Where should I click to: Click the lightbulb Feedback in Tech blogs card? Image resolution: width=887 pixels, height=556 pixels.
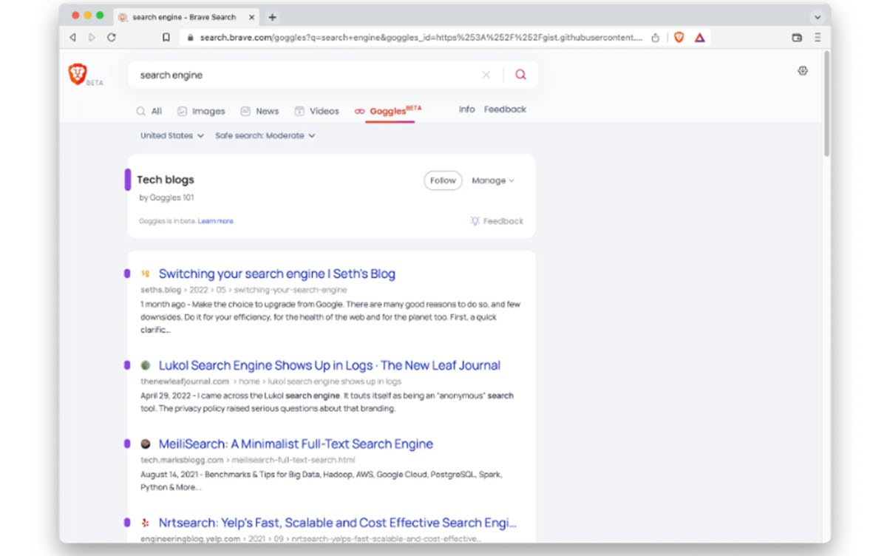tap(497, 221)
